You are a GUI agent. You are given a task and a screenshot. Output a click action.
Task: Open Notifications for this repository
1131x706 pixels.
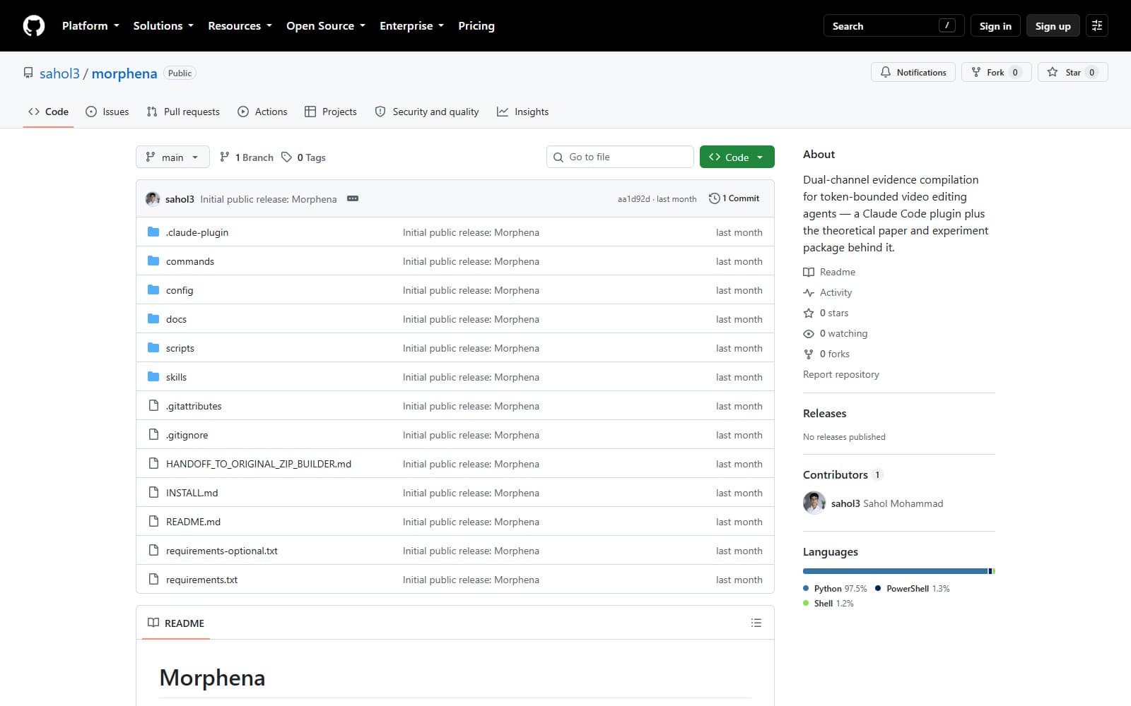pos(913,72)
